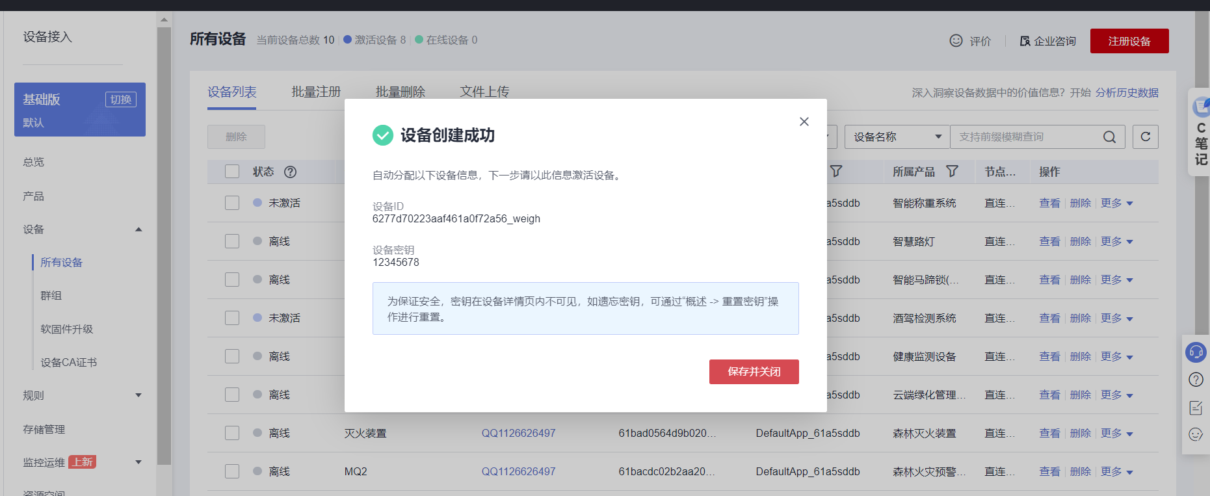The height and width of the screenshot is (496, 1210).
Task: Go to 产品 in the sidebar
Action: coord(34,196)
